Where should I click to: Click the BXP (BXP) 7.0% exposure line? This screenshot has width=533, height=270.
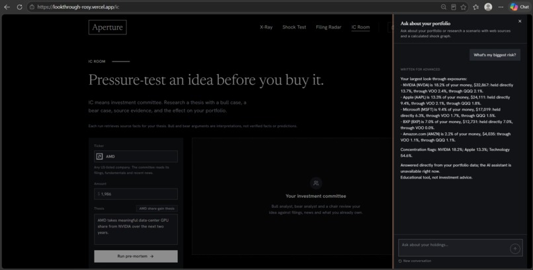456,125
